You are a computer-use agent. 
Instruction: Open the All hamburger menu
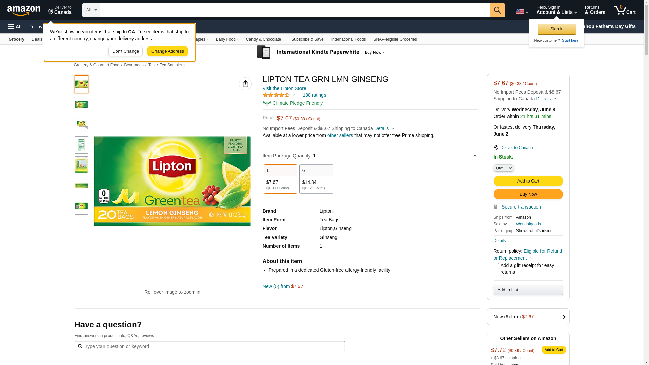point(15,27)
